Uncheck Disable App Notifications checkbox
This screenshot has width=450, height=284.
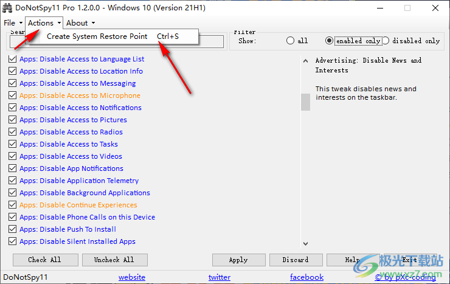12,168
